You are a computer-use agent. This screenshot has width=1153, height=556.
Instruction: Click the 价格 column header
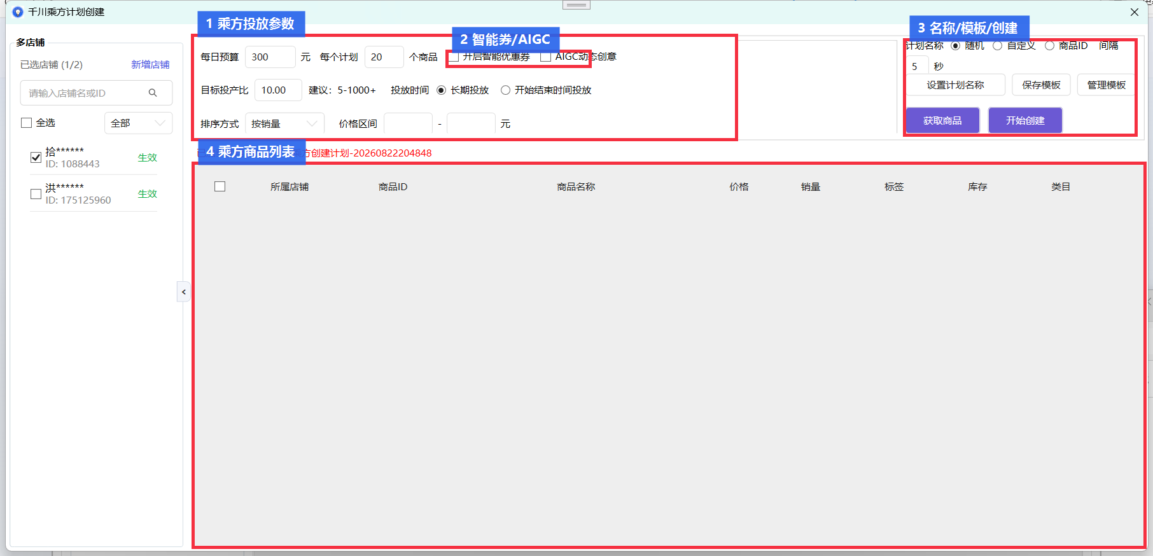pyautogui.click(x=739, y=186)
